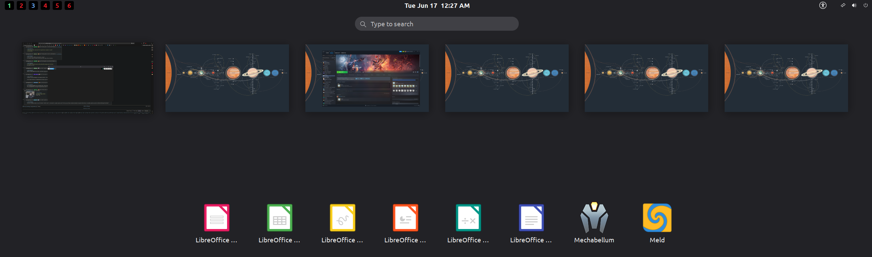Image resolution: width=872 pixels, height=257 pixels.
Task: Select the second workspace thumbnail showing only wallpaper
Action: [227, 78]
